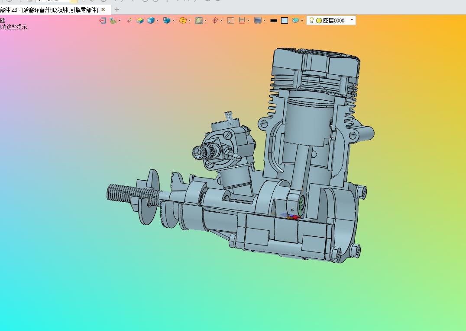
Task: Click the monitor display icon
Action: [258, 20]
